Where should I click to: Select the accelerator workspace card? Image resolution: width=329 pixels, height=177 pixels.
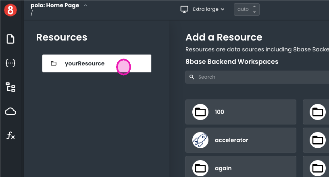coord(241,140)
